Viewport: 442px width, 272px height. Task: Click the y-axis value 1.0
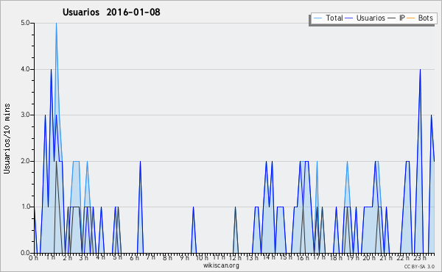click(25, 207)
